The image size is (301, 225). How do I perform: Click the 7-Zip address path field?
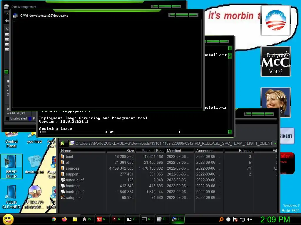173,143
